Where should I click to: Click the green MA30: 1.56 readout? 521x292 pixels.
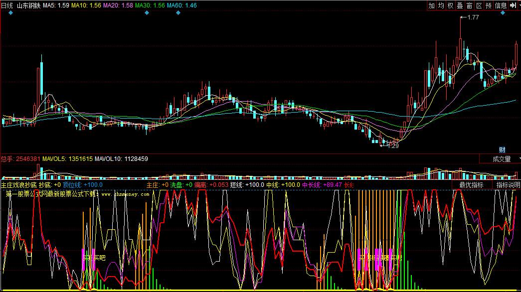click(150, 5)
